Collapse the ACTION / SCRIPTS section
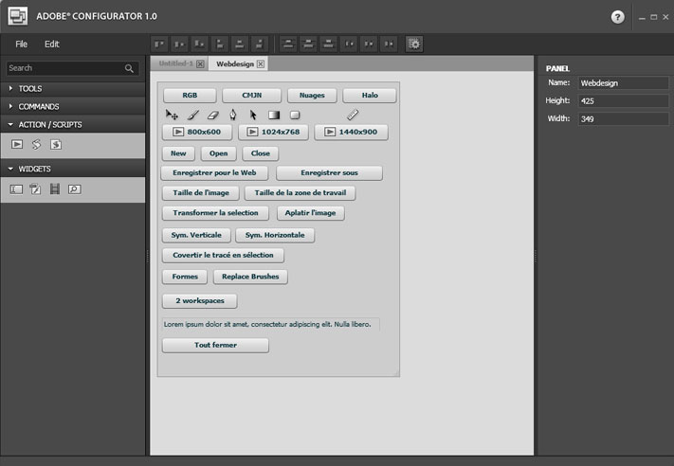 coord(73,125)
